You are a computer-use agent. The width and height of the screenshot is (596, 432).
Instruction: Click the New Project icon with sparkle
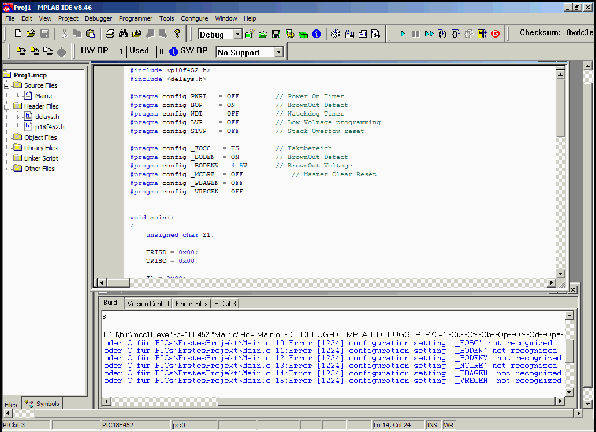[x=249, y=34]
